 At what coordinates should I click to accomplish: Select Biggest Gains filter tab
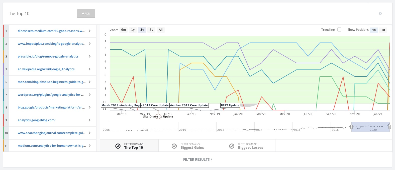pos(188,146)
